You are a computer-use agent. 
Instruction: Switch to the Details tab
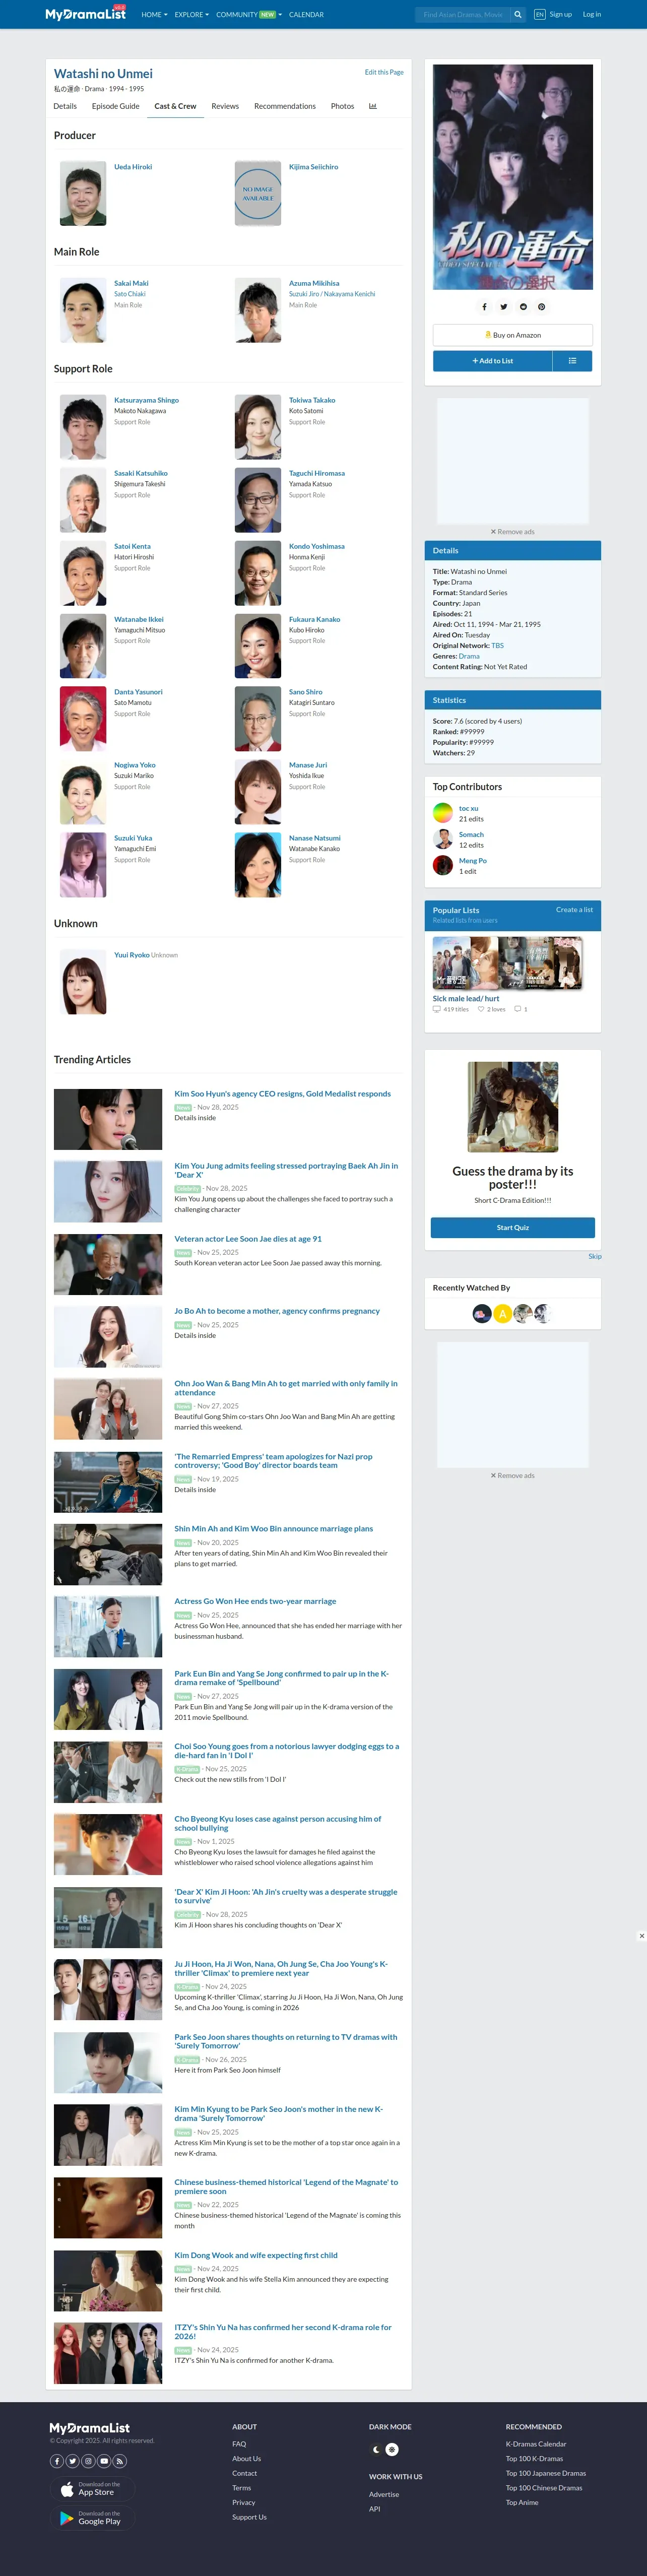(x=65, y=106)
